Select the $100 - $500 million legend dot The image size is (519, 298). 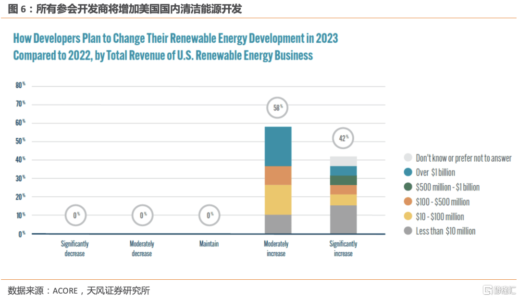tap(408, 201)
